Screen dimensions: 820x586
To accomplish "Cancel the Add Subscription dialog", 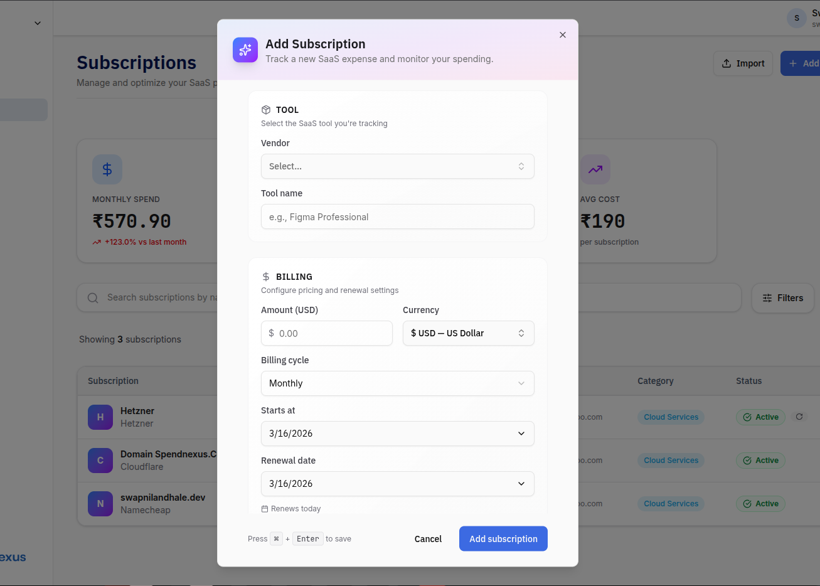I will pyautogui.click(x=428, y=538).
